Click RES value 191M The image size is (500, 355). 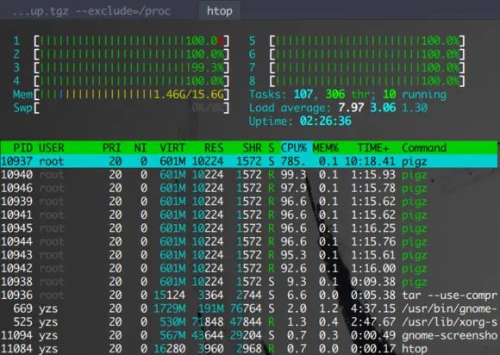point(211,308)
